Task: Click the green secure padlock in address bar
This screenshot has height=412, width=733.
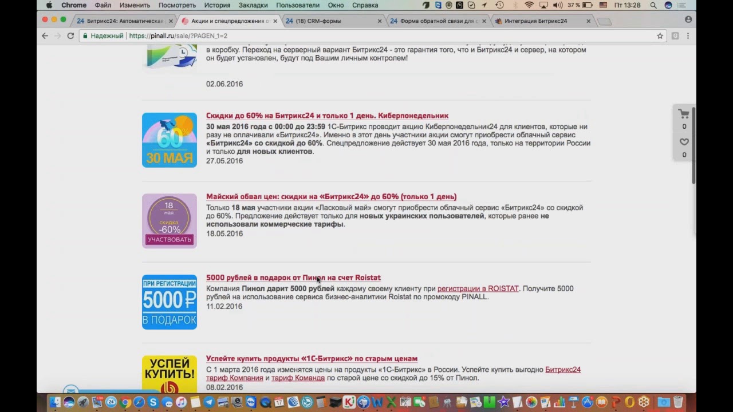Action: point(85,35)
